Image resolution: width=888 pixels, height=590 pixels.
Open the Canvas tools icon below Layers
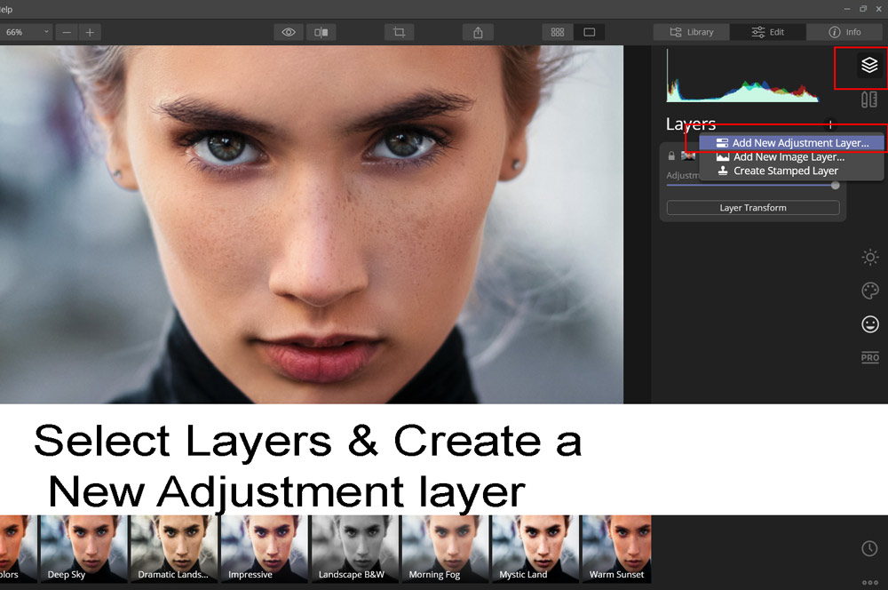click(869, 100)
